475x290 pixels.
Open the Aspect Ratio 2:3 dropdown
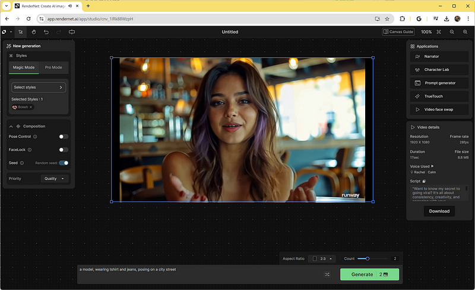[322, 259]
